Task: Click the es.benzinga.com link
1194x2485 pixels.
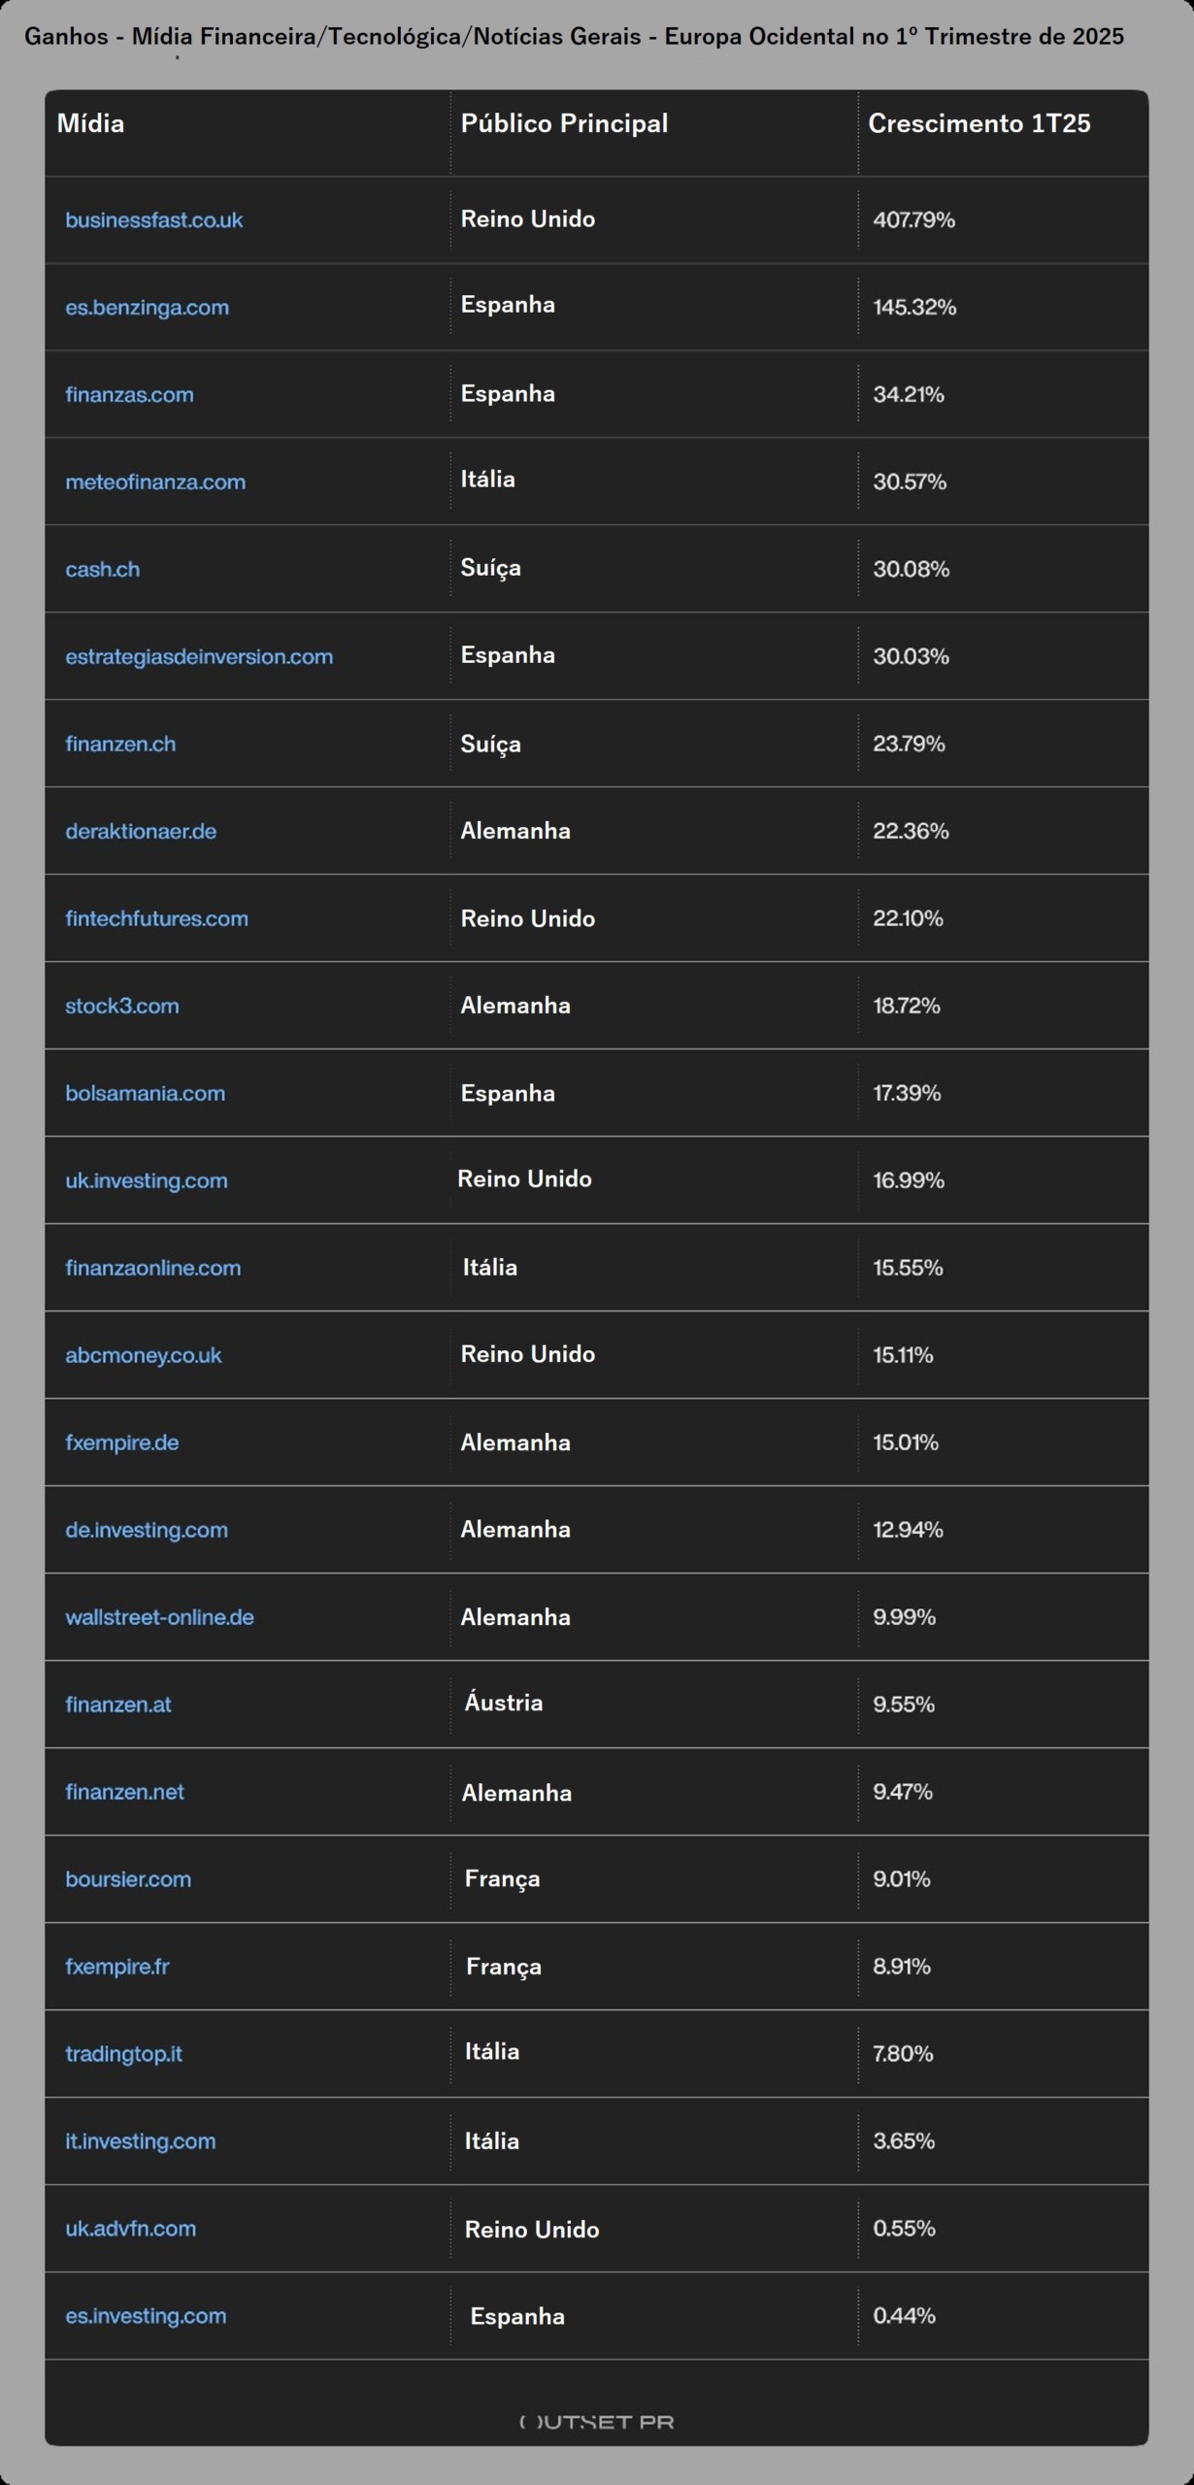Action: (147, 308)
